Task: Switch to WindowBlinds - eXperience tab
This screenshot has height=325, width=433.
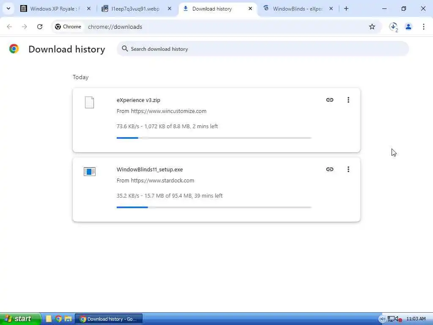Action: click(x=299, y=9)
